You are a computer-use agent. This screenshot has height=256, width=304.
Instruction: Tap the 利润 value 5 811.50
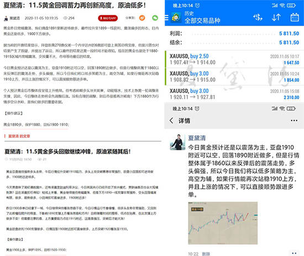(x=289, y=34)
